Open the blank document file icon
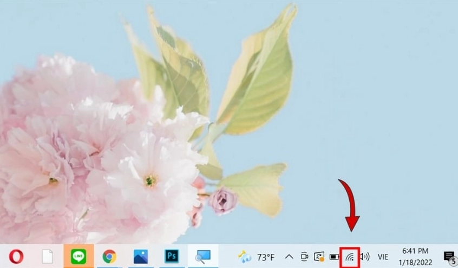 (47, 257)
